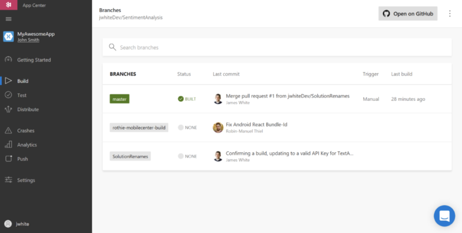Open the SolutionRenames branch row

277,156
